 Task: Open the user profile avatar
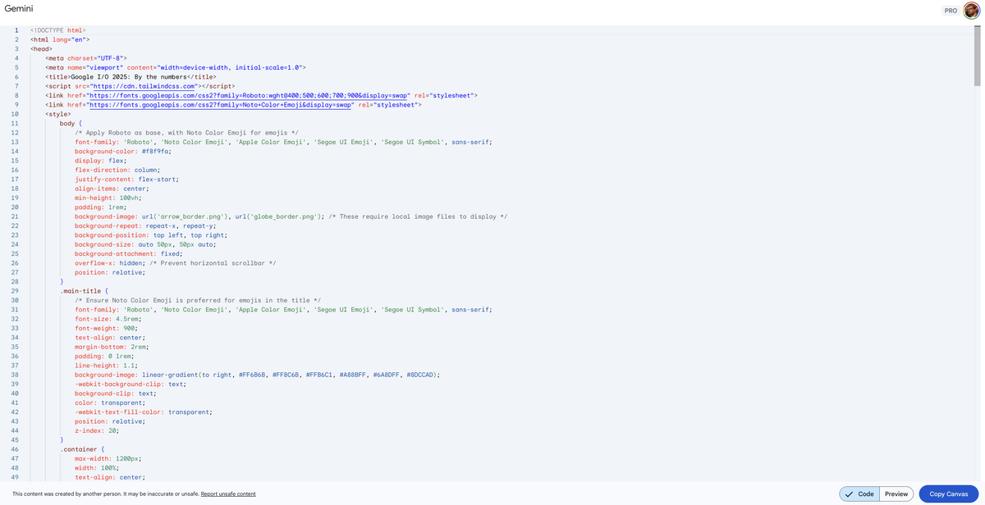972,11
